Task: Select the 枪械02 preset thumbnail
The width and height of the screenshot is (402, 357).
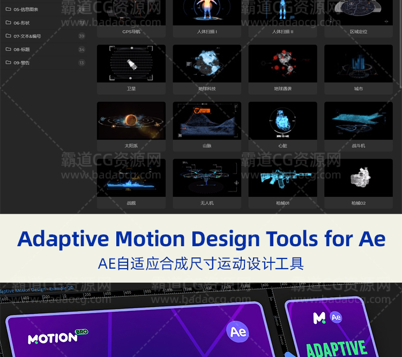Action: (359, 178)
